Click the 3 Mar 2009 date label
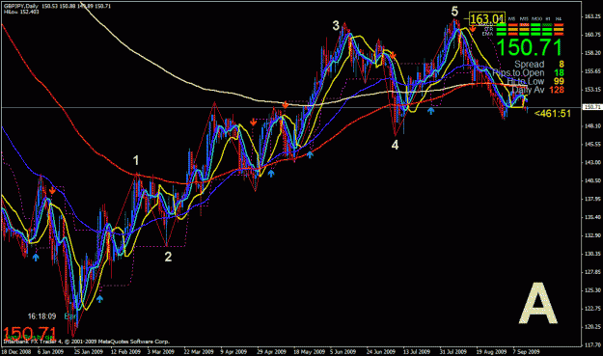Image resolution: width=603 pixels, height=356 pixels. point(161,351)
